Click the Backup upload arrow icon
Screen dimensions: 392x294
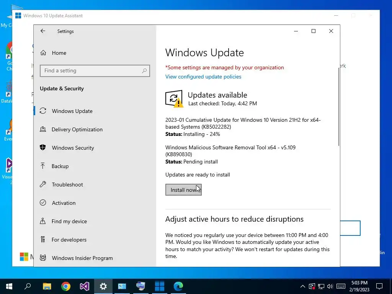click(43, 166)
